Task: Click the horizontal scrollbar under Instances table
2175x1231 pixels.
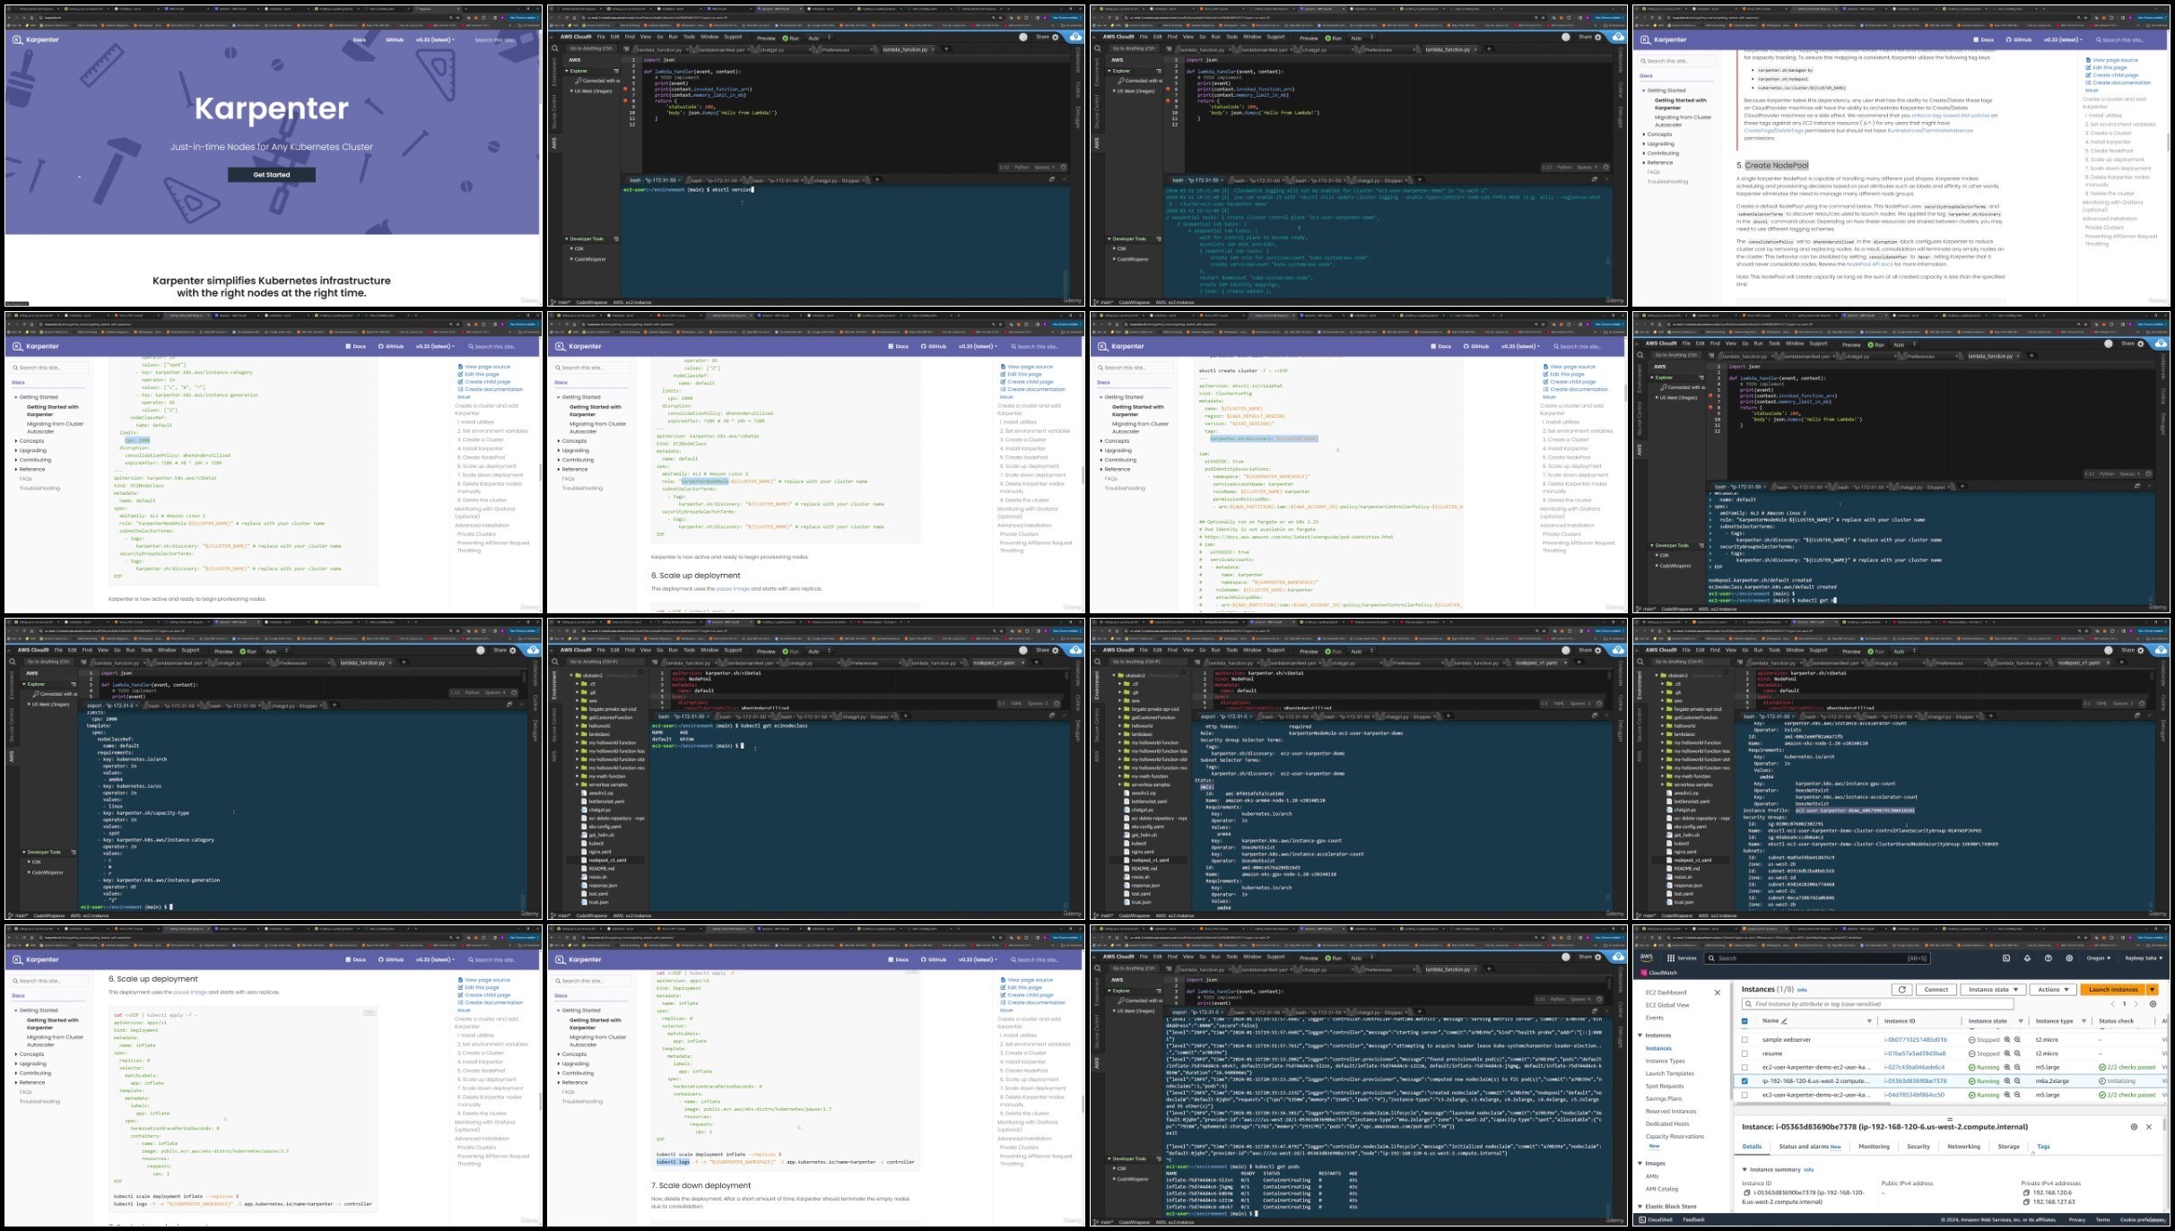Action: click(x=1814, y=1104)
